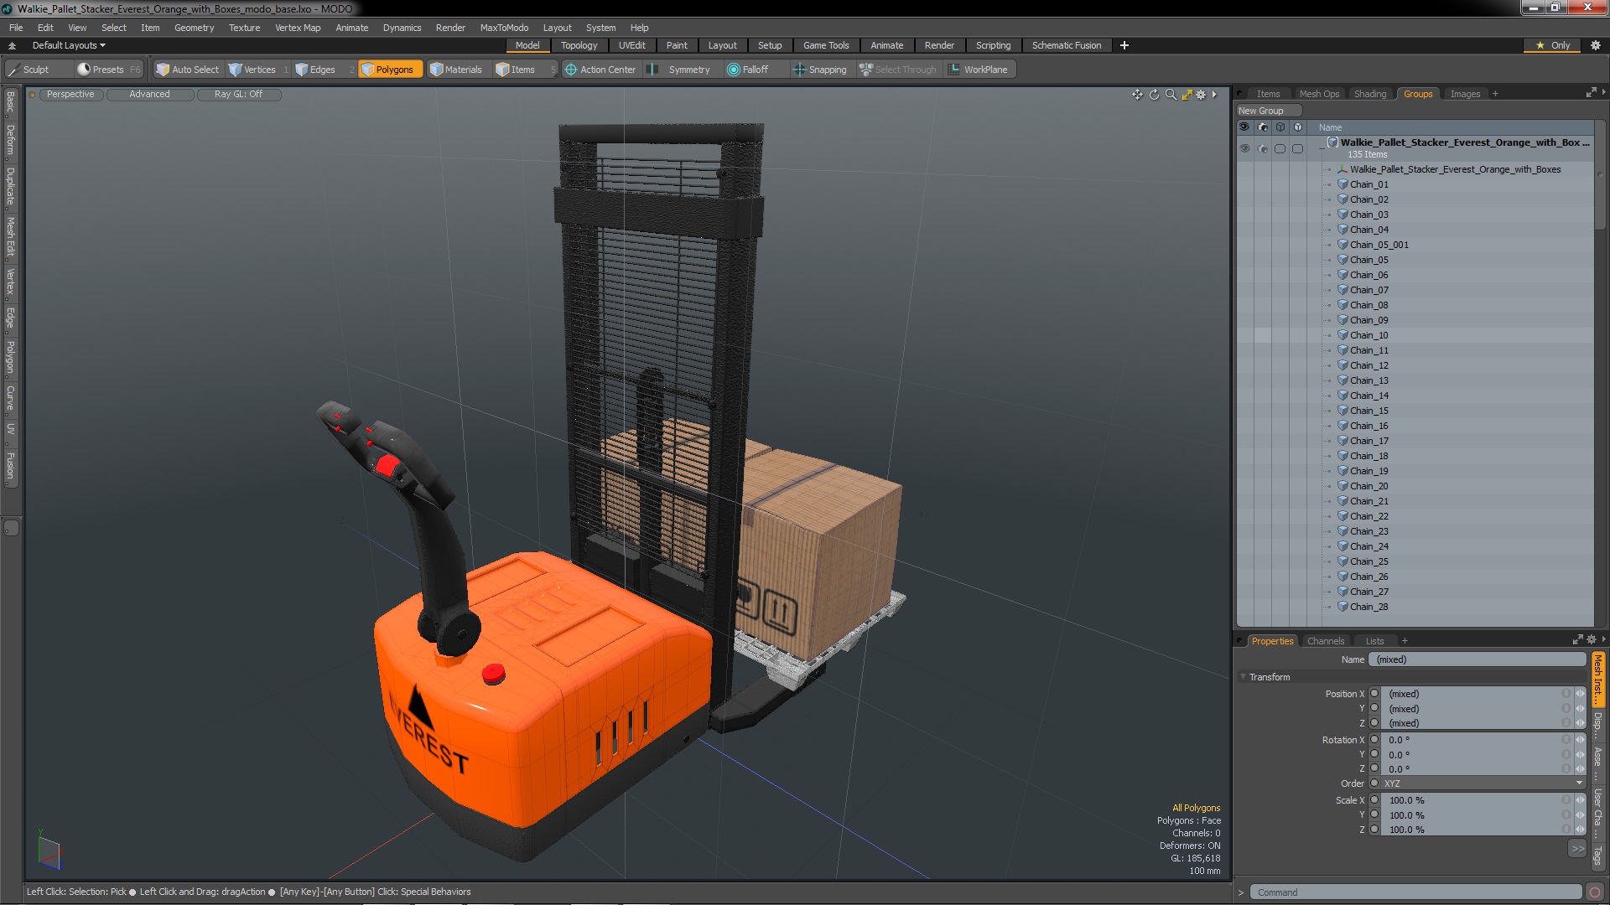Open Shading panel tab
The image size is (1610, 905).
point(1370,94)
